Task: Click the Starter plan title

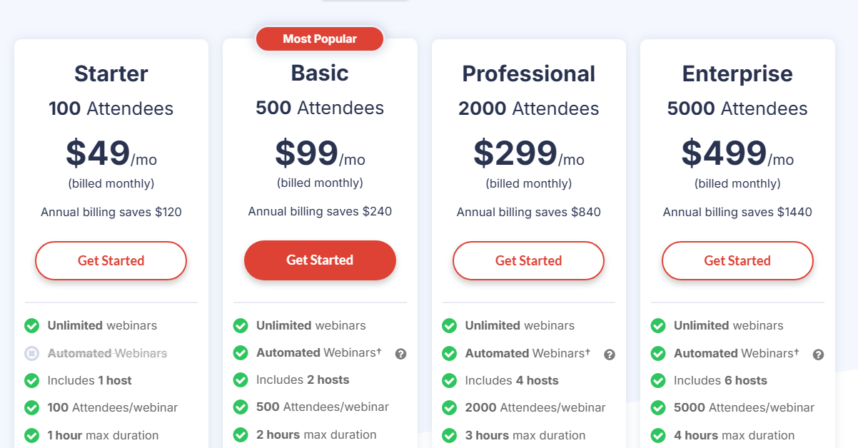Action: (111, 74)
